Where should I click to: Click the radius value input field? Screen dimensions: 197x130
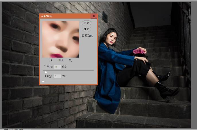coord(57,67)
